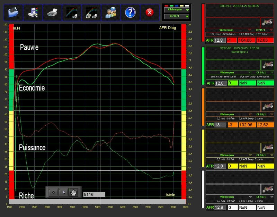Select the magnifier zoom tool below the graph

pos(64,192)
